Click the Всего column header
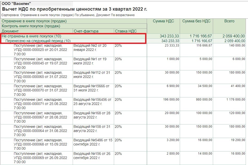This screenshot has width=248, height=165. click(x=229, y=21)
